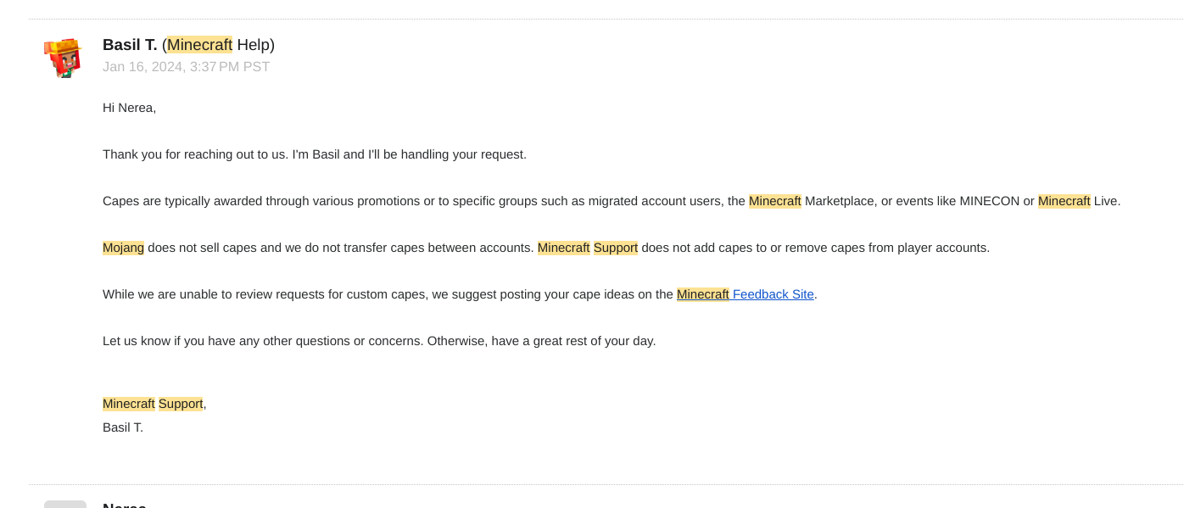This screenshot has height=508, width=1184.
Task: Click the "Hi Nerea," greeting line
Action: point(129,108)
